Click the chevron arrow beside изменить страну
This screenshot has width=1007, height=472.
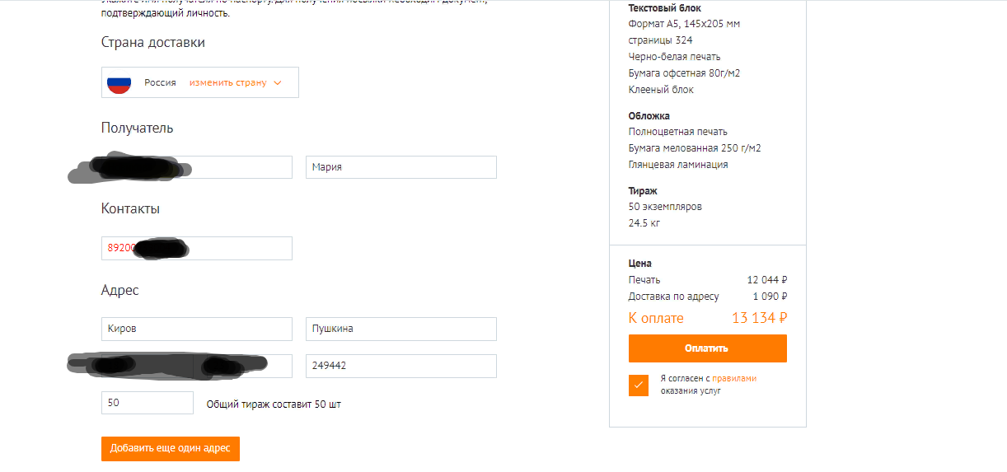coord(278,83)
